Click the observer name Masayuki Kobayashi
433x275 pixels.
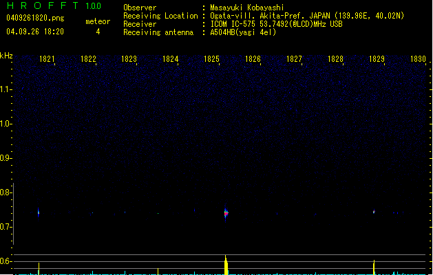tap(246, 8)
